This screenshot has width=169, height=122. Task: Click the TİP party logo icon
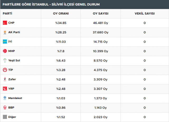5,70
